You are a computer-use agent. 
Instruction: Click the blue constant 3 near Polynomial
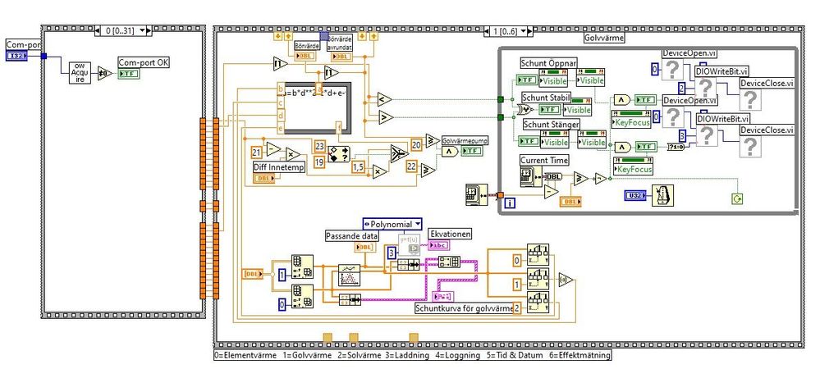(x=390, y=253)
